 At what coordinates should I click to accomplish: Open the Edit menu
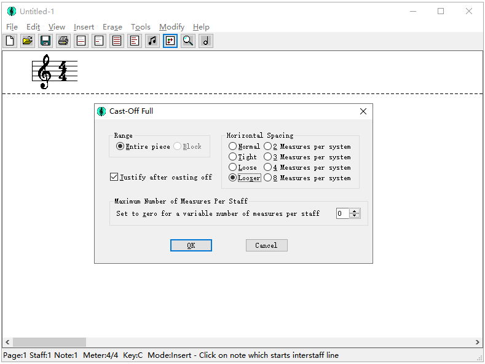pos(33,27)
